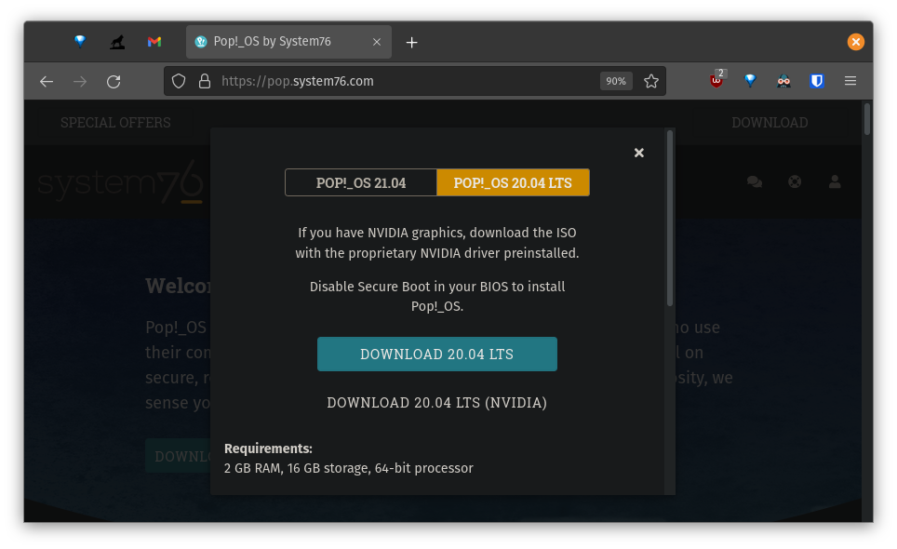Switch to POP!_OS 21.04 tab
Viewport: 897px width, 549px height.
point(361,182)
